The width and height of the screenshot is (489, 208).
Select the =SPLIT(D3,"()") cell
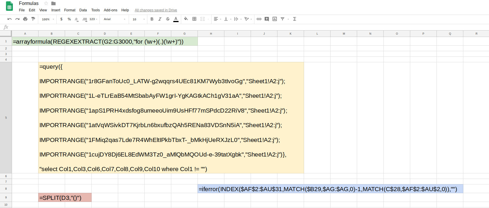pyautogui.click(x=65, y=198)
